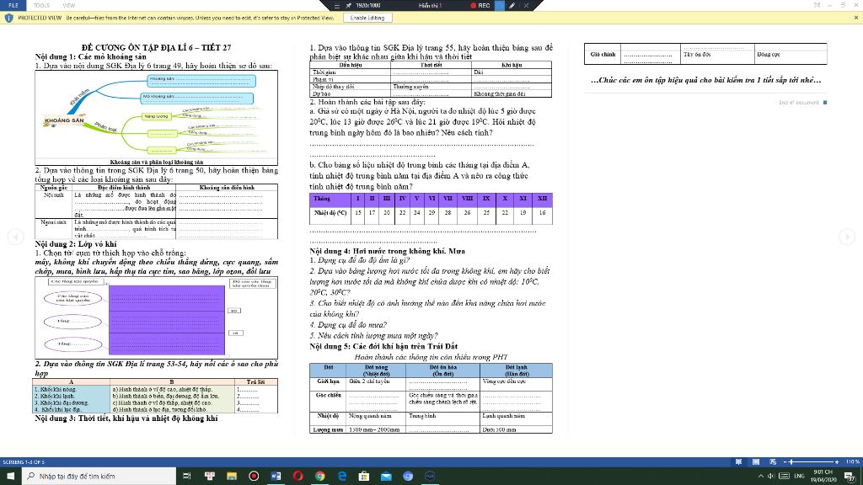
Task: Go to previous screen with left arrow
Action: pyautogui.click(x=15, y=237)
